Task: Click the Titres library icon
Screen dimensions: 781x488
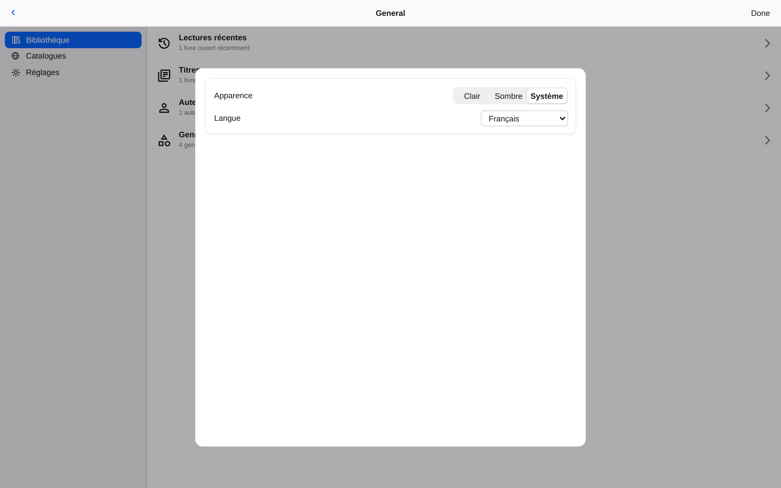Action: (164, 76)
